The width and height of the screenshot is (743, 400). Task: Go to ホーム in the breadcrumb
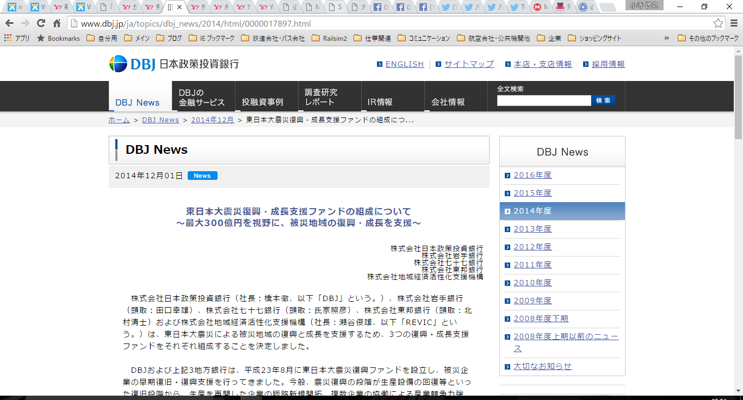pos(119,120)
